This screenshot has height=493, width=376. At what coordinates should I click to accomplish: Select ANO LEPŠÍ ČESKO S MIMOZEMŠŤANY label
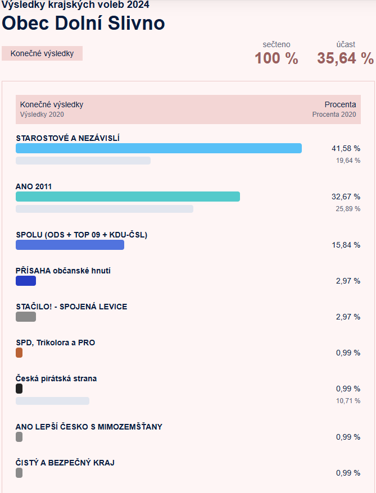[x=89, y=427]
